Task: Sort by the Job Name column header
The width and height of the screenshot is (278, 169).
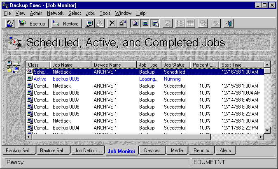Action: [x=70, y=65]
